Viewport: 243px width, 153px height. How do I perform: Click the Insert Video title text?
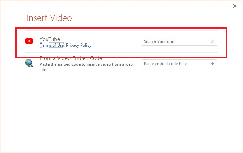click(x=49, y=18)
